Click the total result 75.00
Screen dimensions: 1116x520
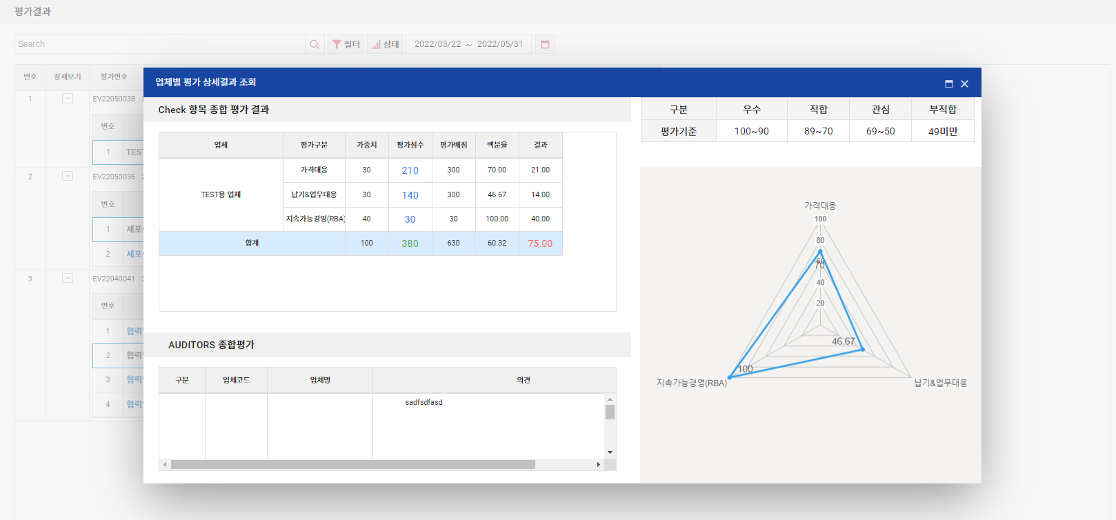[540, 243]
